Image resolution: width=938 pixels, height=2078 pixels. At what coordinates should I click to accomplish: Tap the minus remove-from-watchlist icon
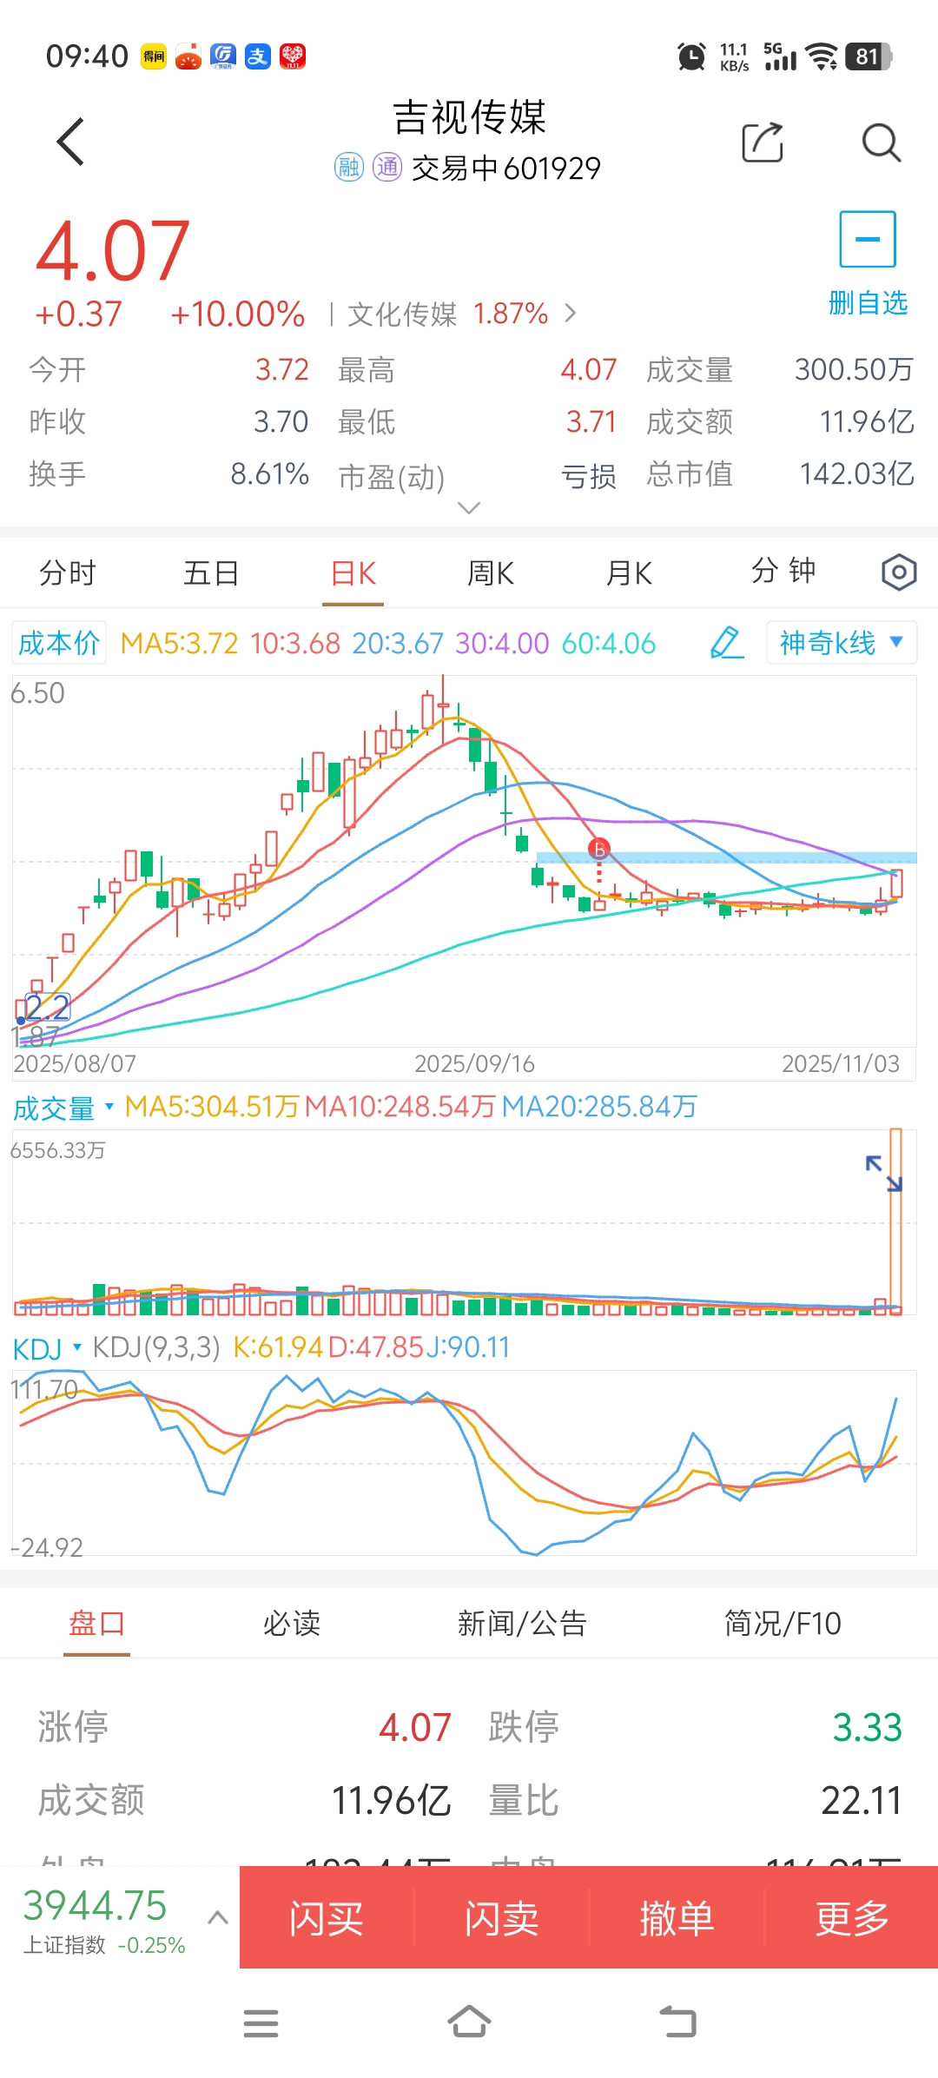[868, 239]
